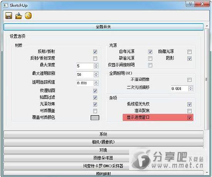Click the 最大透明级别 field showing 50

click(85, 75)
